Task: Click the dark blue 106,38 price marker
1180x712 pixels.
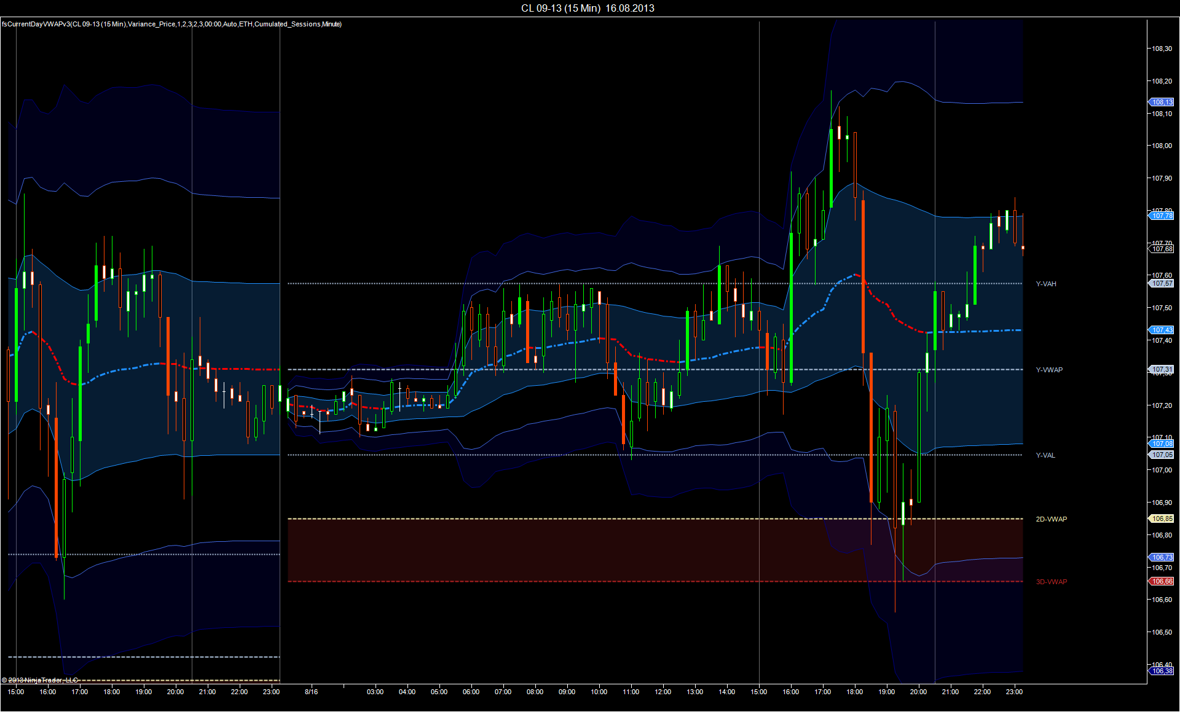Action: [x=1162, y=671]
